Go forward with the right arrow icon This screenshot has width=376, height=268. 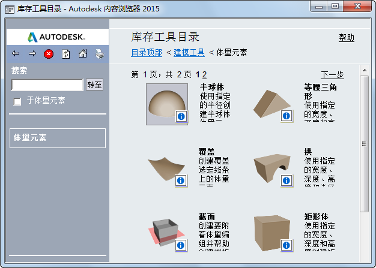click(32, 53)
